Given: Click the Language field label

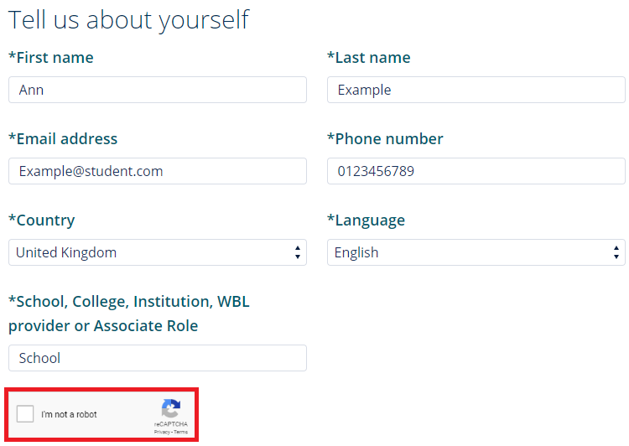Looking at the screenshot, I should pyautogui.click(x=366, y=220).
